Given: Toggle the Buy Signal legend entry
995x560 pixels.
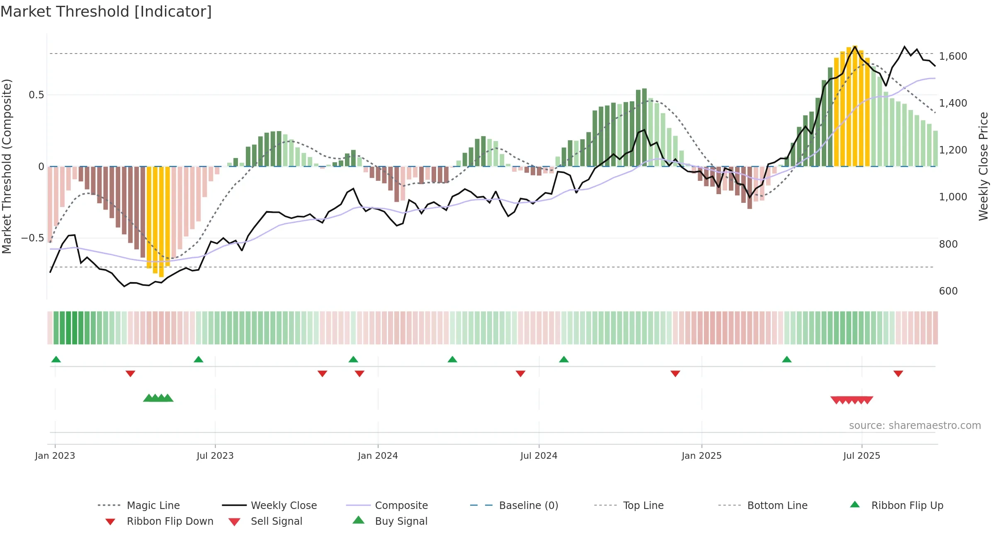Looking at the screenshot, I should (390, 521).
